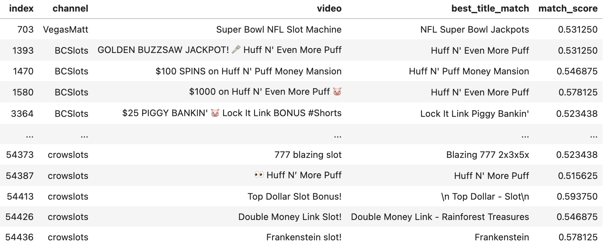606x247 pixels.
Task: Click the pig emoji in Piggy Bankin' title
Action: [x=215, y=113]
